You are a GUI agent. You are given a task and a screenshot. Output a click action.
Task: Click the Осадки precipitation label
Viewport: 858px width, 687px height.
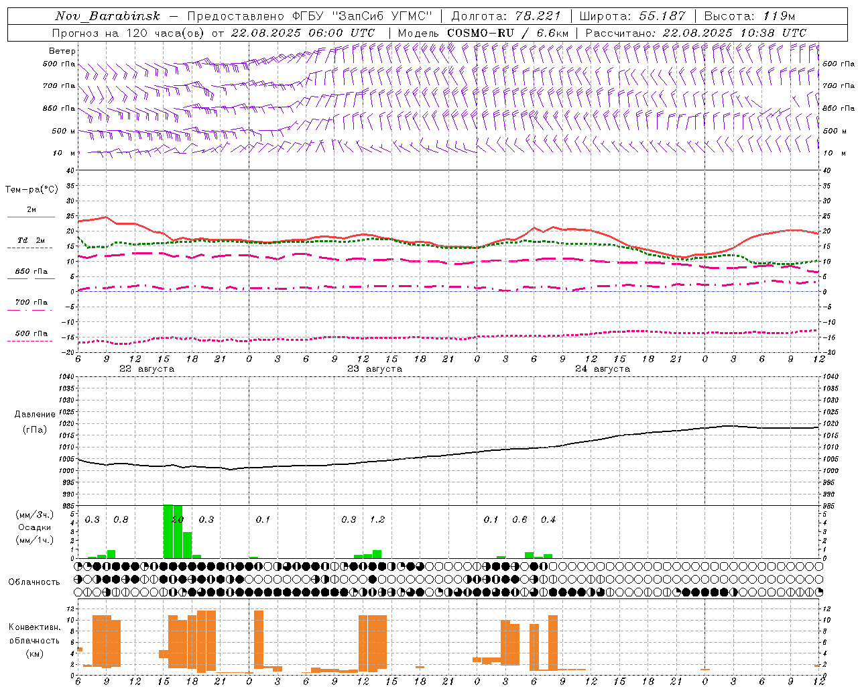click(x=34, y=527)
